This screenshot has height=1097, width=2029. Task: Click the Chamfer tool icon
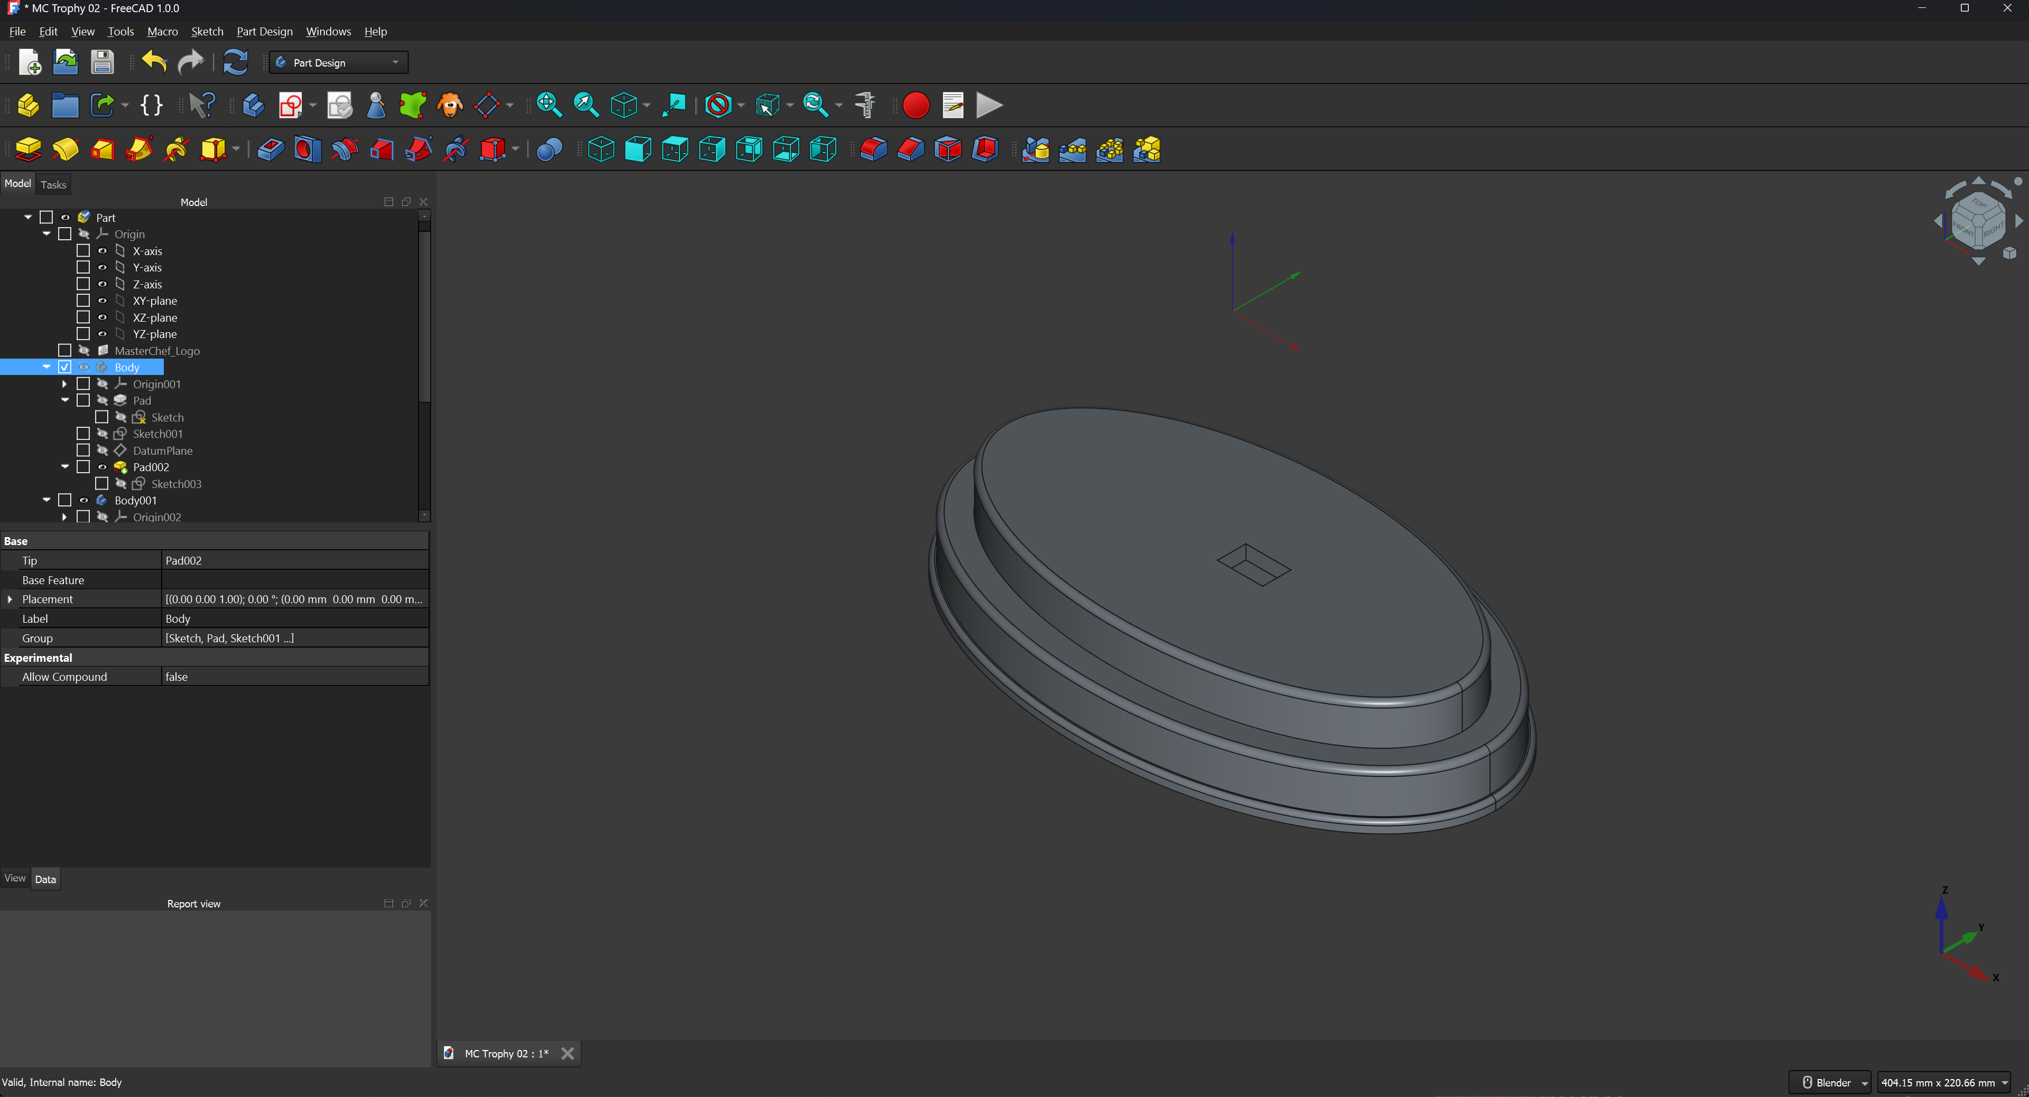(910, 149)
